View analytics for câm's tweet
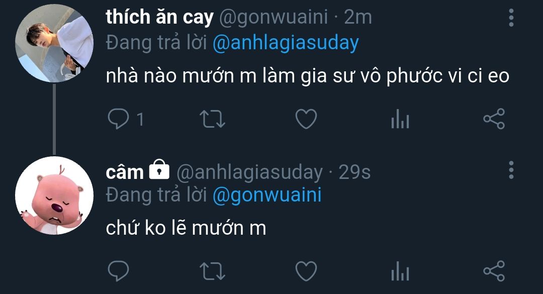The width and height of the screenshot is (543, 294). point(400,272)
